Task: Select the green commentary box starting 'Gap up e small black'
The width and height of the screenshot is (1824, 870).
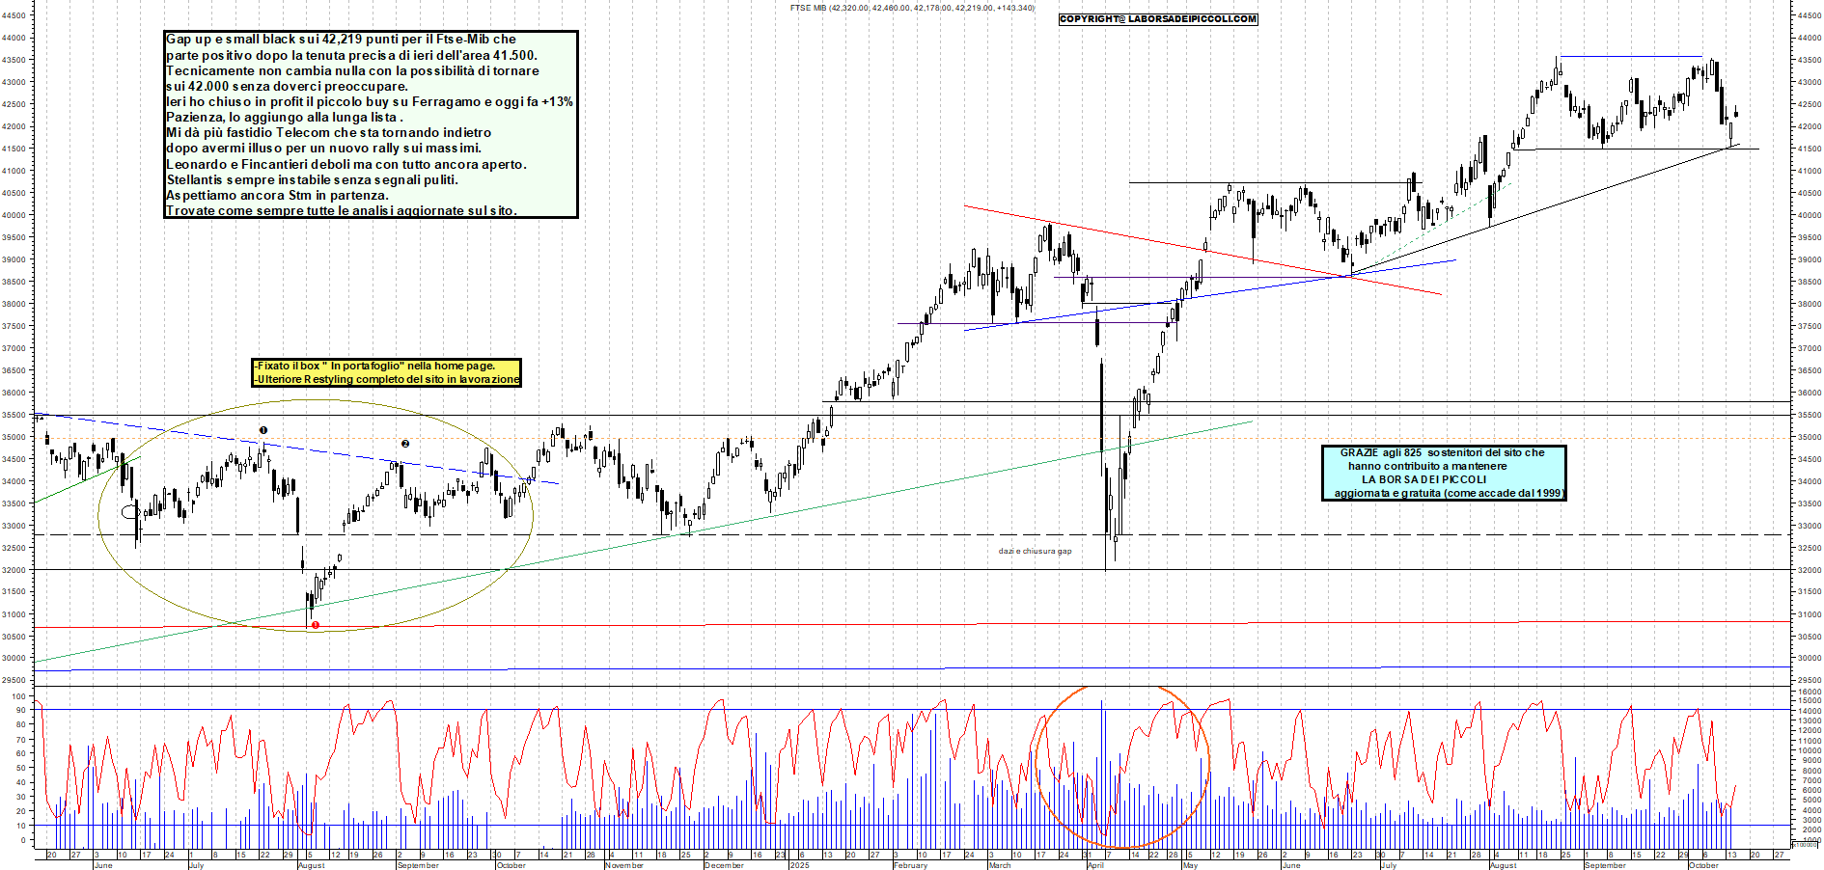Action: tap(371, 124)
